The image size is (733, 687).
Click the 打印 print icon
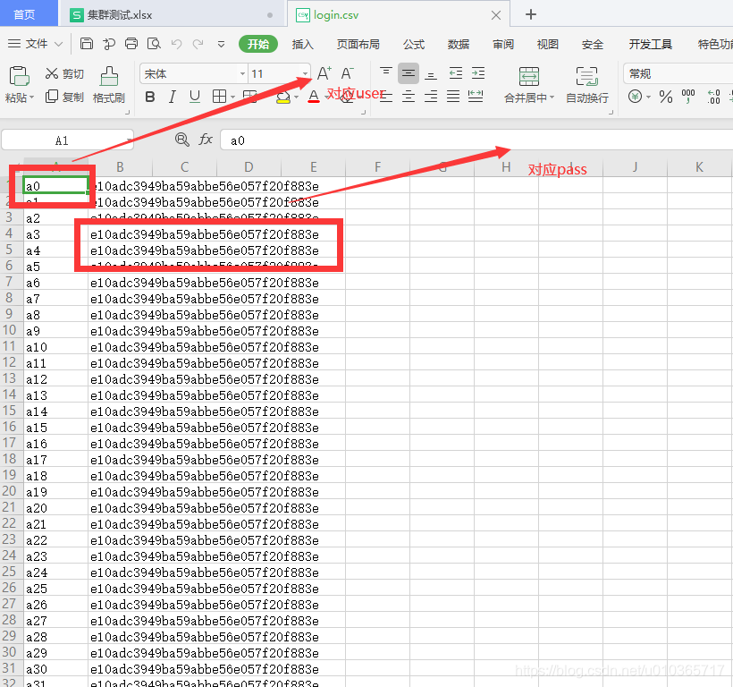(131, 42)
